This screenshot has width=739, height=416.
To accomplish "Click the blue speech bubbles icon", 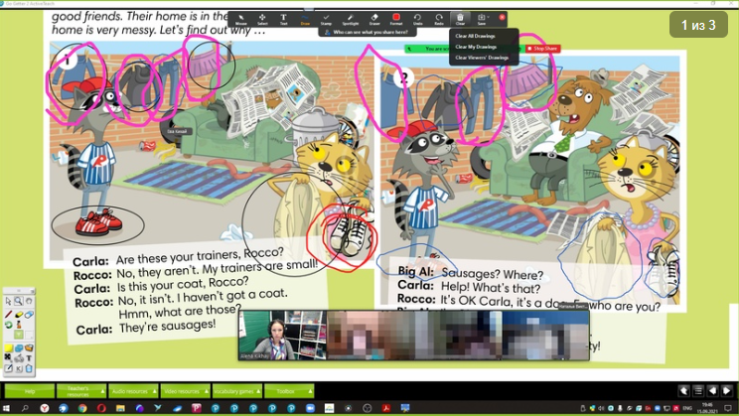I will point(19,348).
